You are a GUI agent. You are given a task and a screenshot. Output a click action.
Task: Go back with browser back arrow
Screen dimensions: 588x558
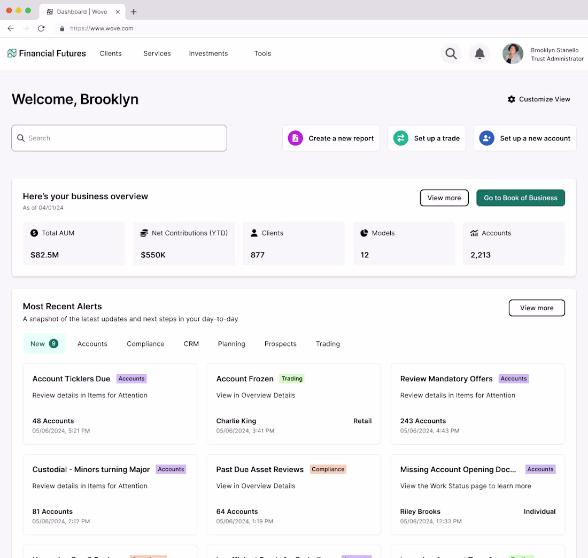tap(11, 28)
